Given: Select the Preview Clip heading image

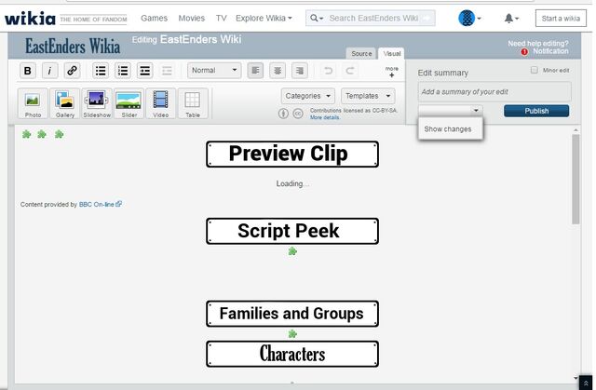Looking at the screenshot, I should (292, 154).
